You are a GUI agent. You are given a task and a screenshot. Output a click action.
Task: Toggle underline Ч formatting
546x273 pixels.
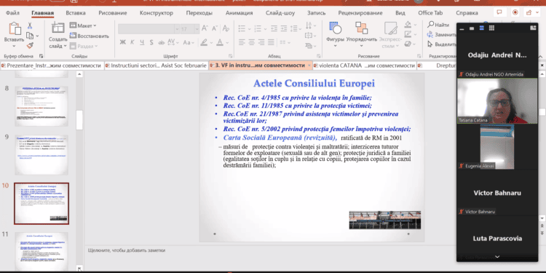[142, 42]
